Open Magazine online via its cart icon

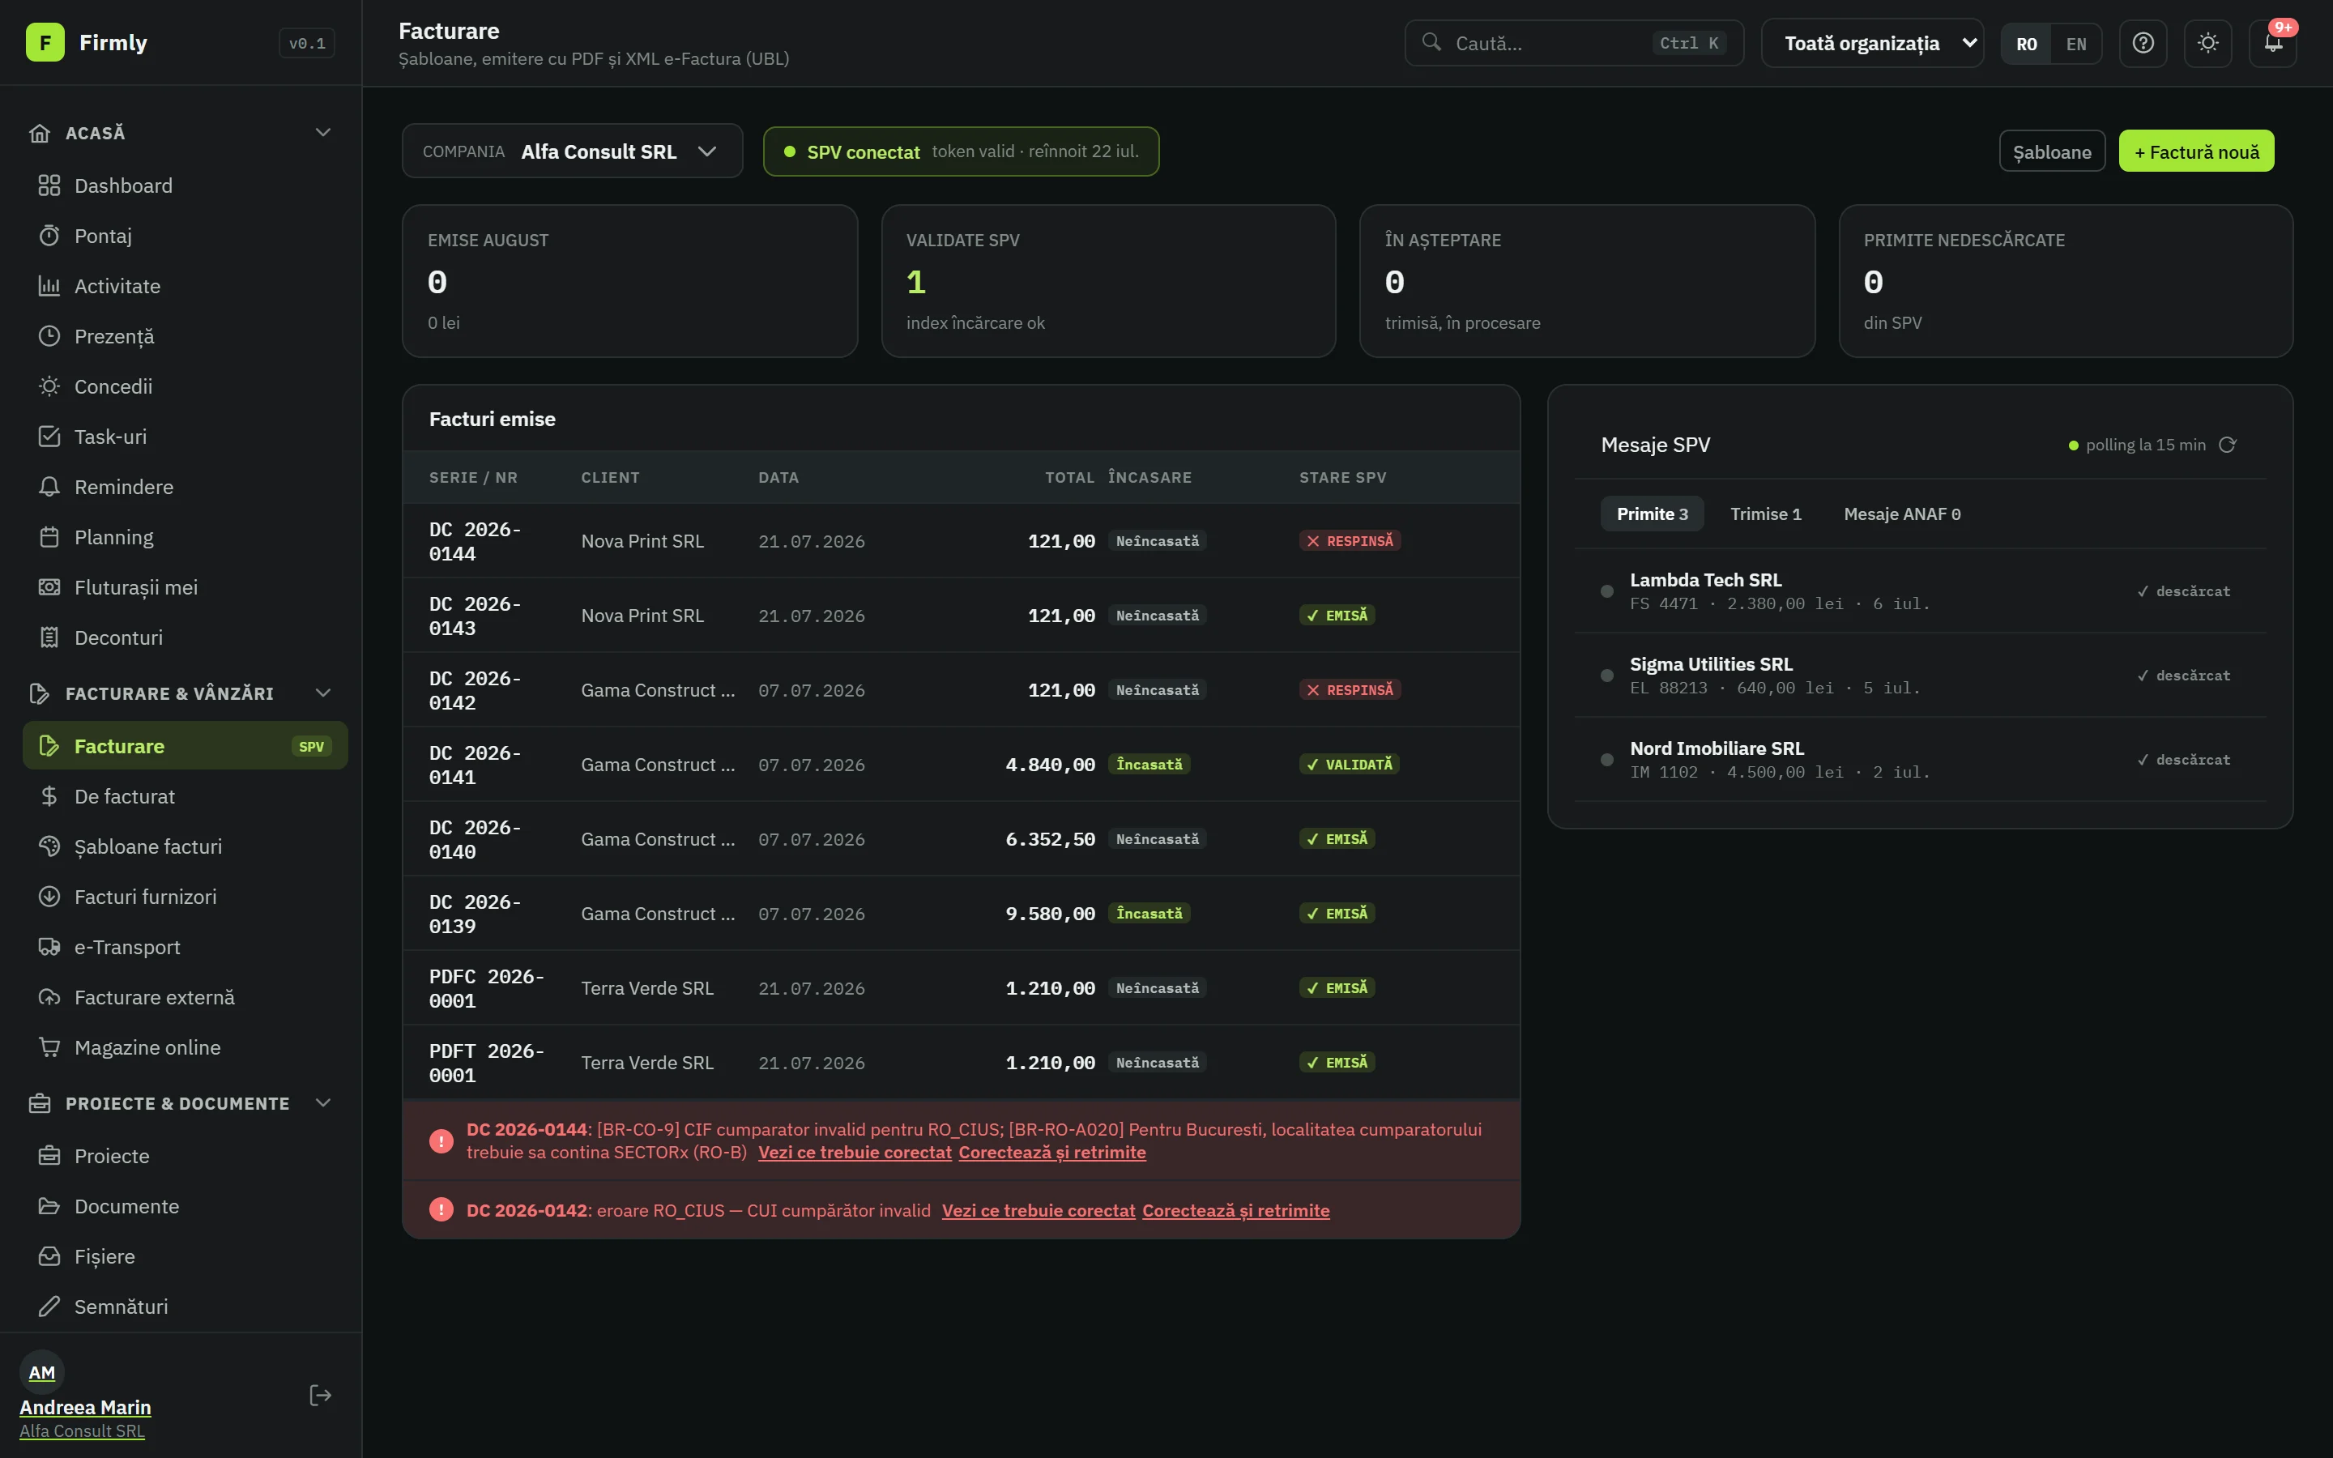click(x=49, y=1047)
